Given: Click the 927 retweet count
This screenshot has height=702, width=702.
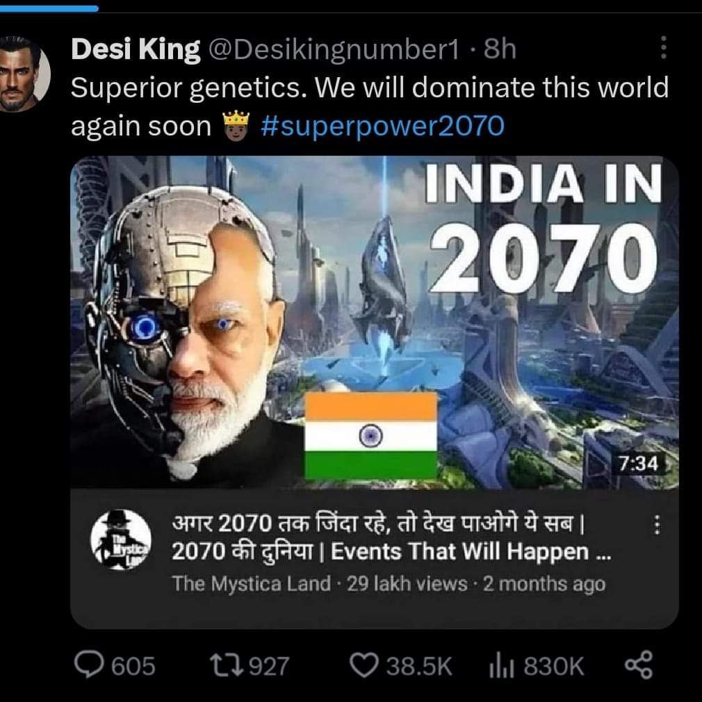Looking at the screenshot, I should click(x=268, y=667).
